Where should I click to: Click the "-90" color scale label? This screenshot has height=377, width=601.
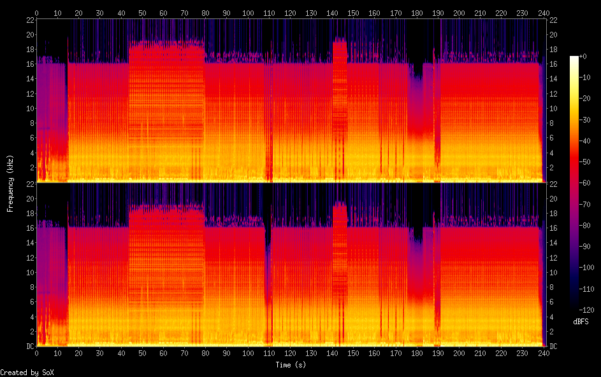(x=584, y=247)
